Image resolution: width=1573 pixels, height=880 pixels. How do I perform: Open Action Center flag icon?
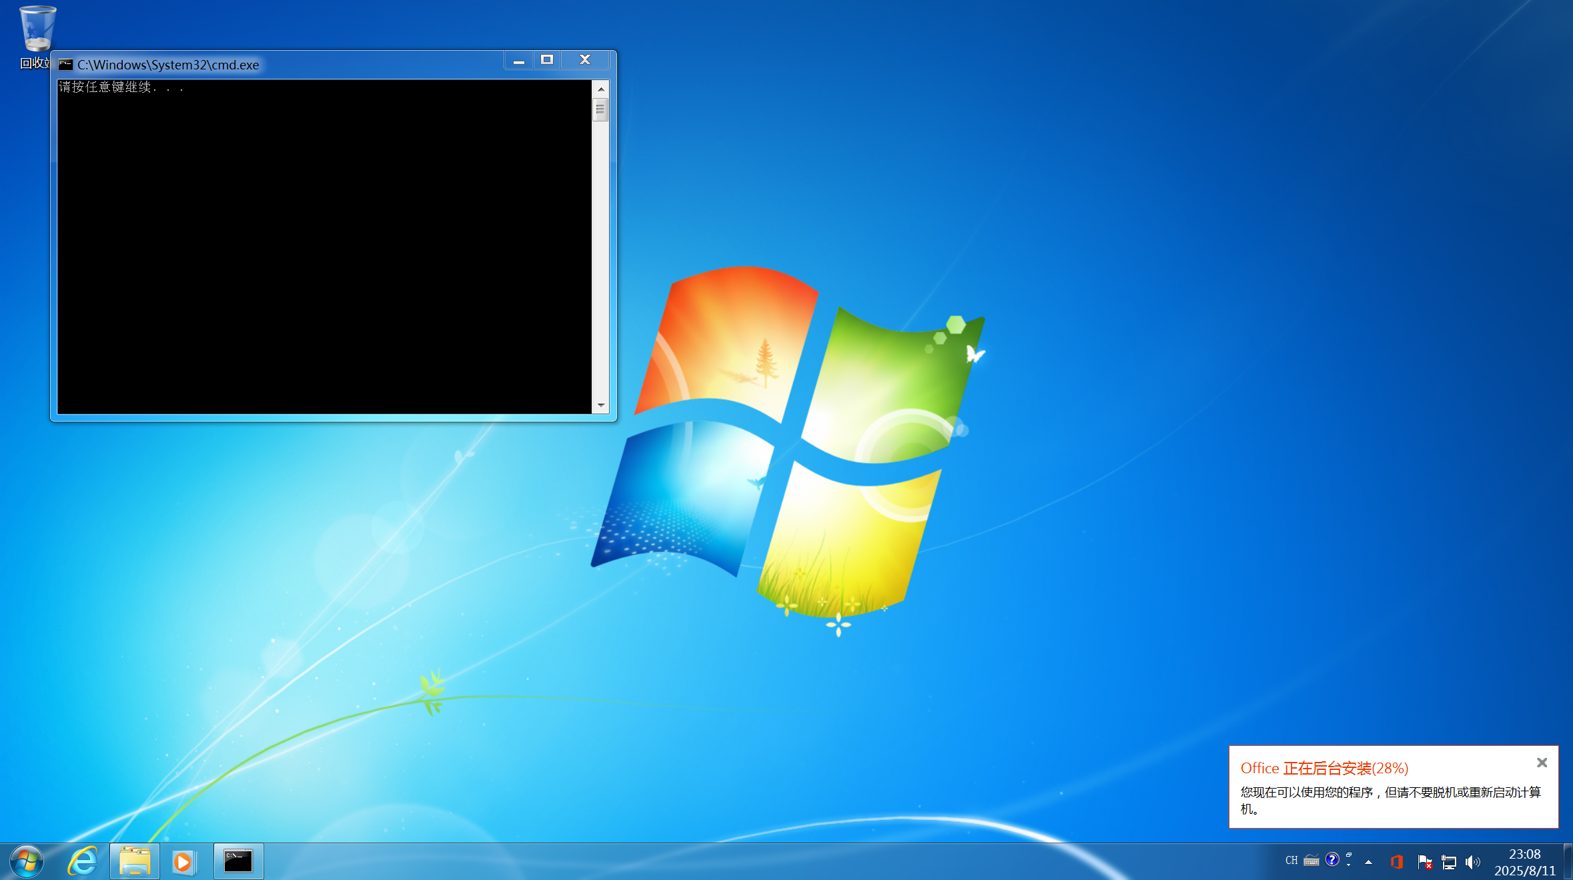(x=1424, y=862)
